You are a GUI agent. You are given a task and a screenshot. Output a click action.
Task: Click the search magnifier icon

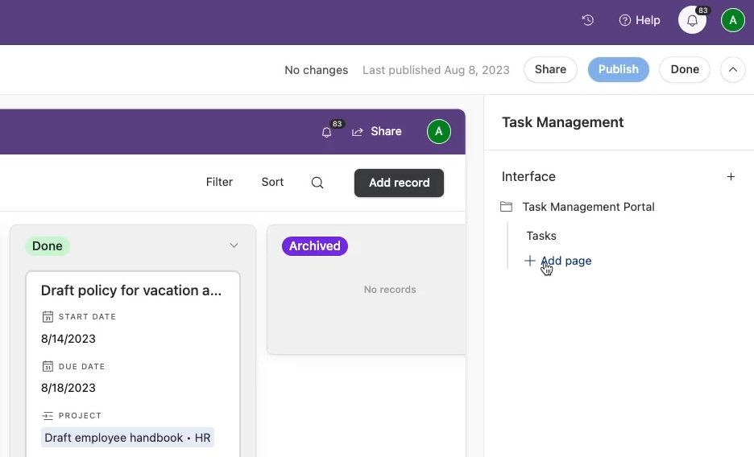point(317,183)
